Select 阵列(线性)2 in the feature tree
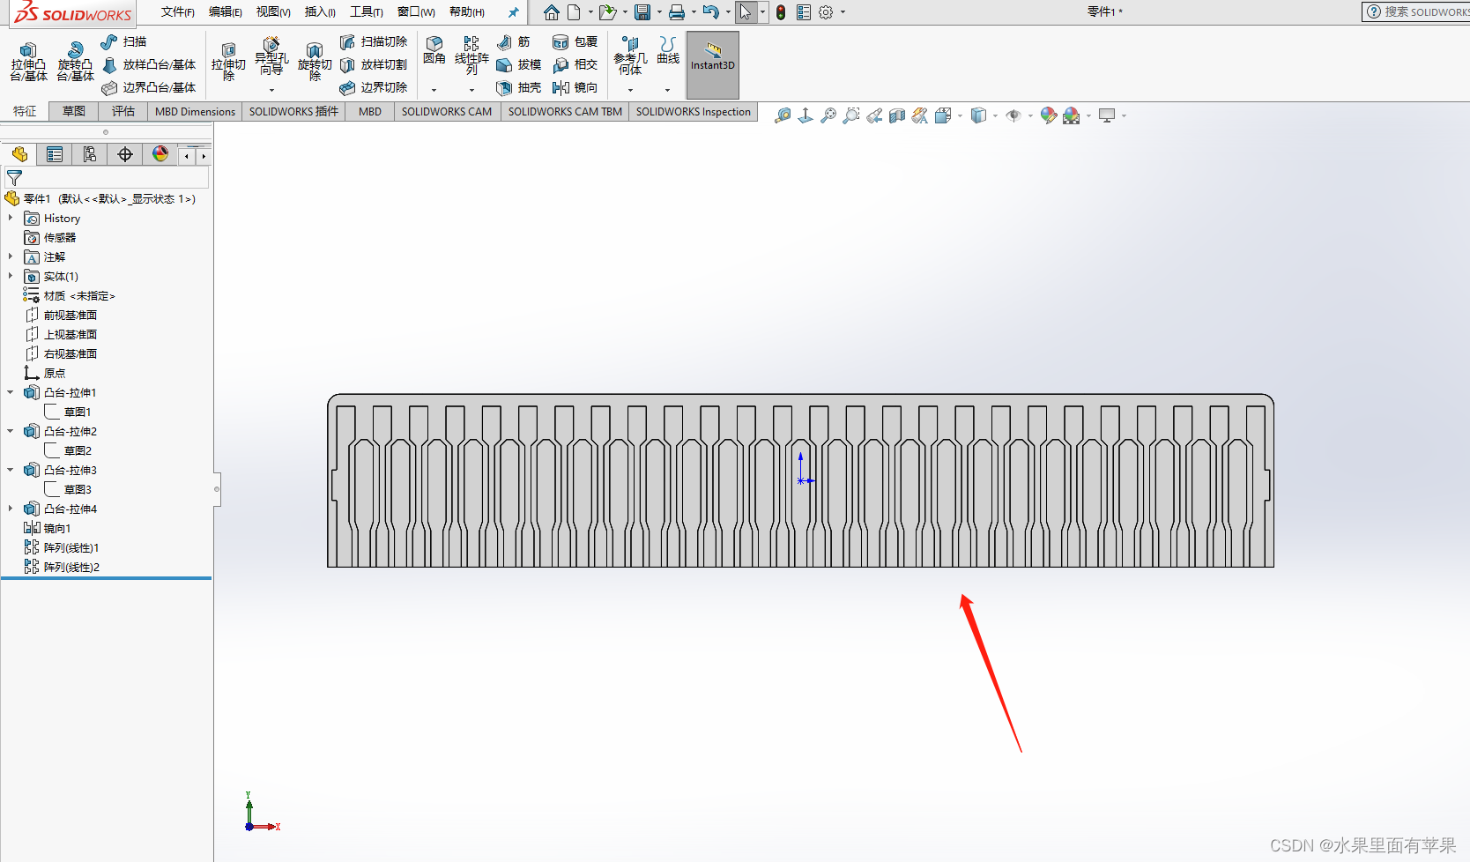This screenshot has height=862, width=1470. (x=71, y=567)
